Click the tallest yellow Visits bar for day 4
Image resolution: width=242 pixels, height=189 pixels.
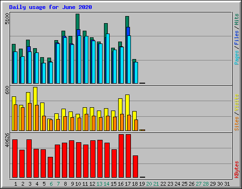pos(35,96)
